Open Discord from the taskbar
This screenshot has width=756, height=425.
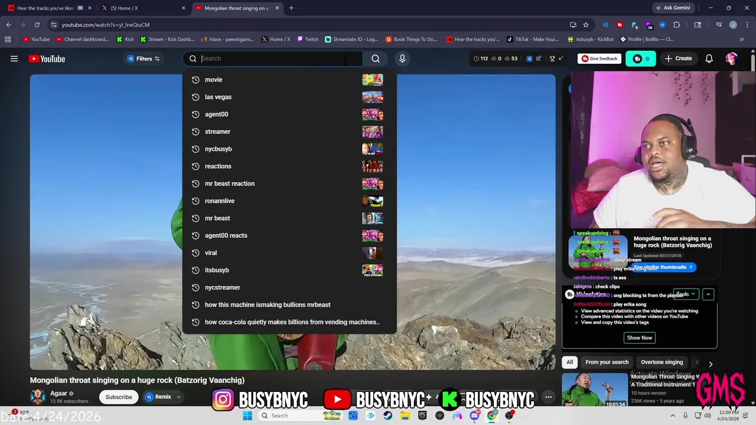click(474, 416)
